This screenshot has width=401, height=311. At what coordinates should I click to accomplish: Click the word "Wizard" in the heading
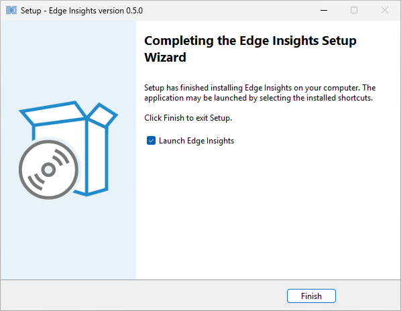pos(165,57)
